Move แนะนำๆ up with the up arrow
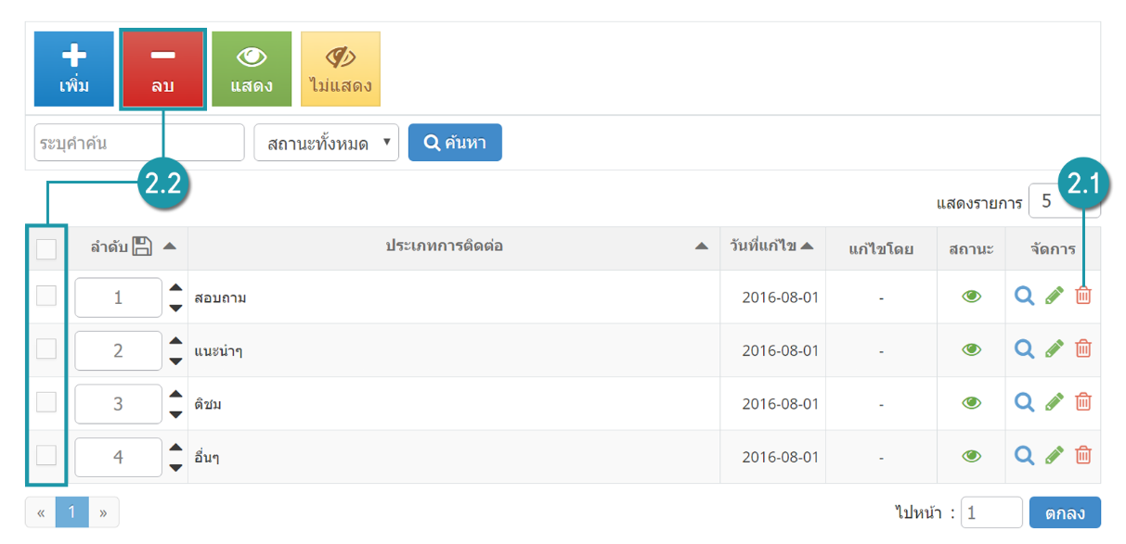Screen dimensions: 1126x544 [x=175, y=340]
